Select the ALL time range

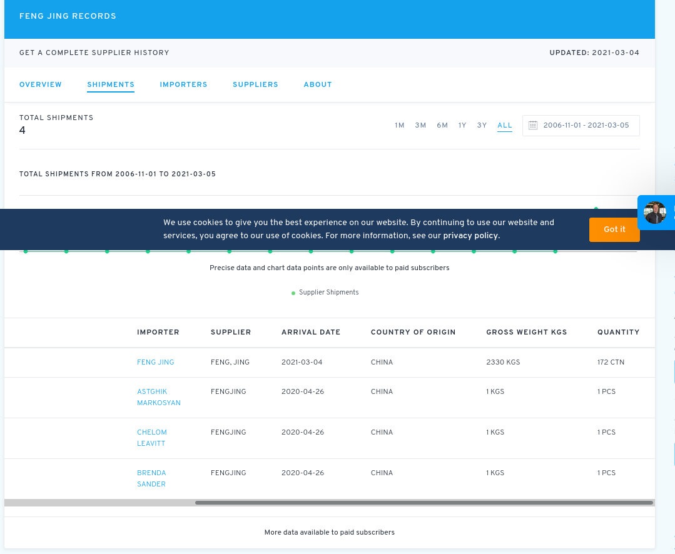504,125
